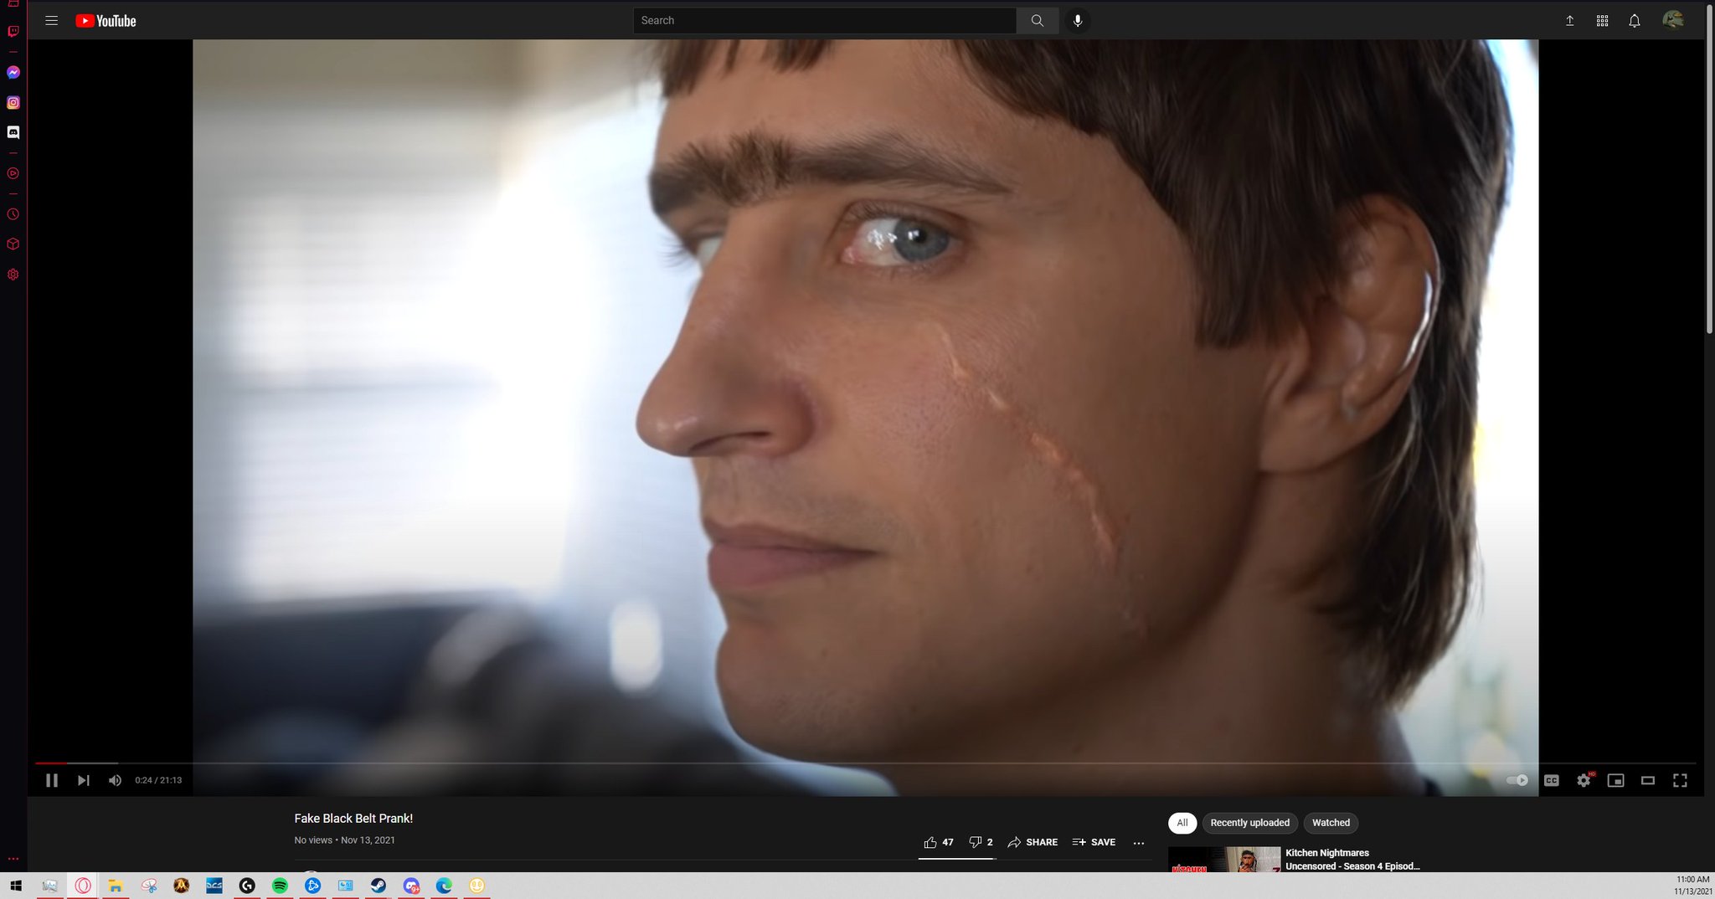Open Messenger in the Opera sidebar
1715x899 pixels.
pos(13,73)
